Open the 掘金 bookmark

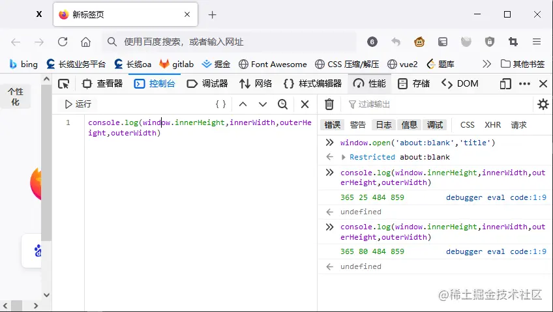click(216, 64)
